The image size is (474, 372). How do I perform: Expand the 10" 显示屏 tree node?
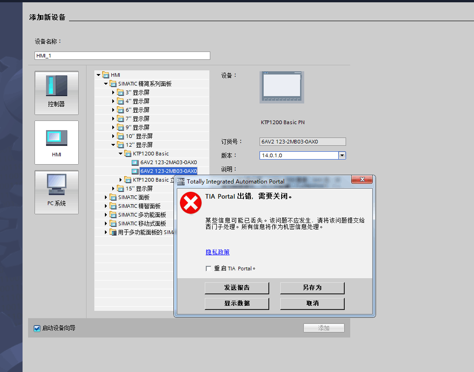pos(113,136)
